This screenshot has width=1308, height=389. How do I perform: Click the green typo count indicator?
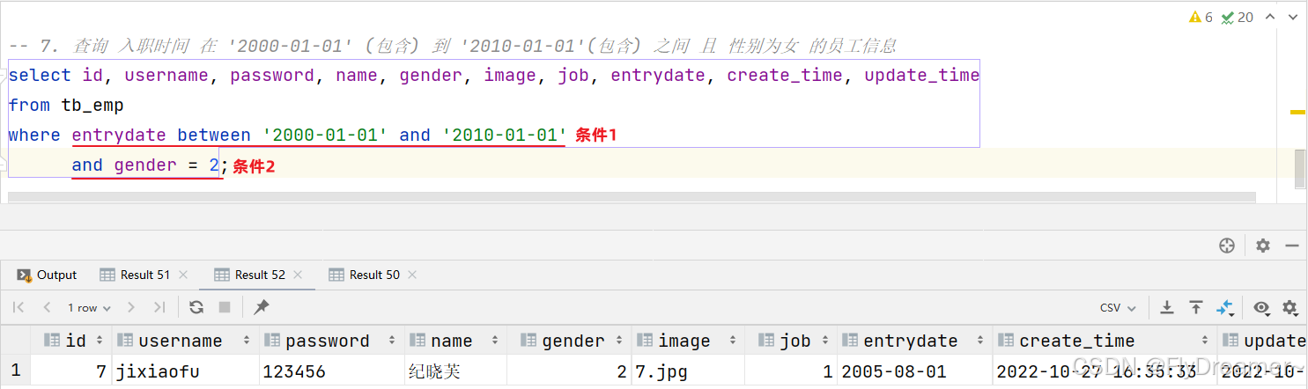1238,17
